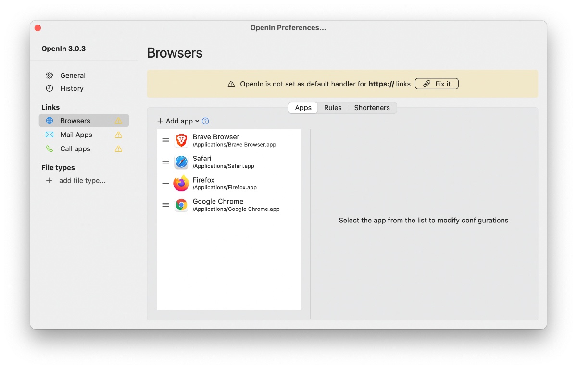Select the Safari row name
This screenshot has height=369, width=577.
202,159
